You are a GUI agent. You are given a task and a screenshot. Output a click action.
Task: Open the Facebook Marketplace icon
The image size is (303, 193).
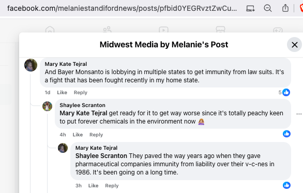(x=220, y=29)
